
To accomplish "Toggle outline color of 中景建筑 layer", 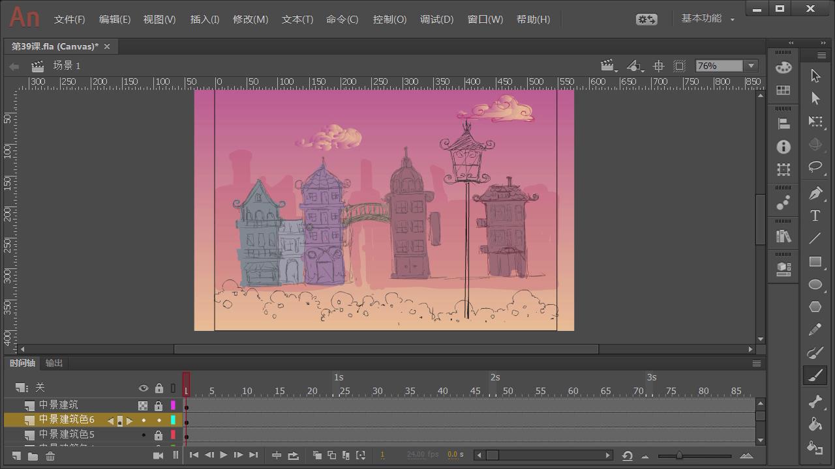I will pyautogui.click(x=173, y=405).
